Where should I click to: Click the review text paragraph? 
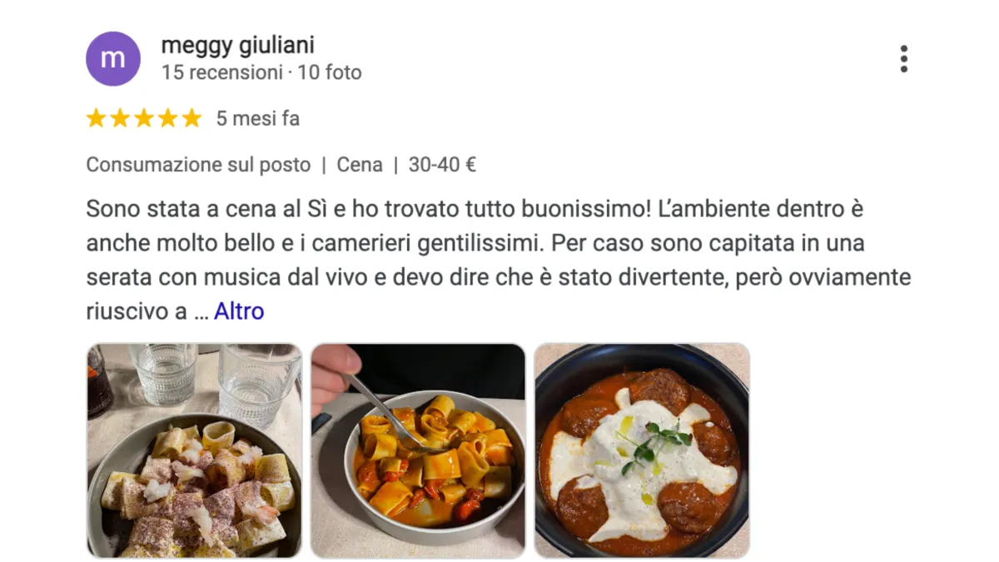pos(499,260)
